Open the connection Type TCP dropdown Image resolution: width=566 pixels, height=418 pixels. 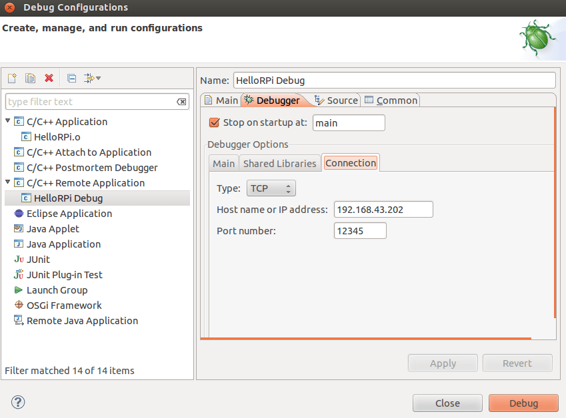271,188
